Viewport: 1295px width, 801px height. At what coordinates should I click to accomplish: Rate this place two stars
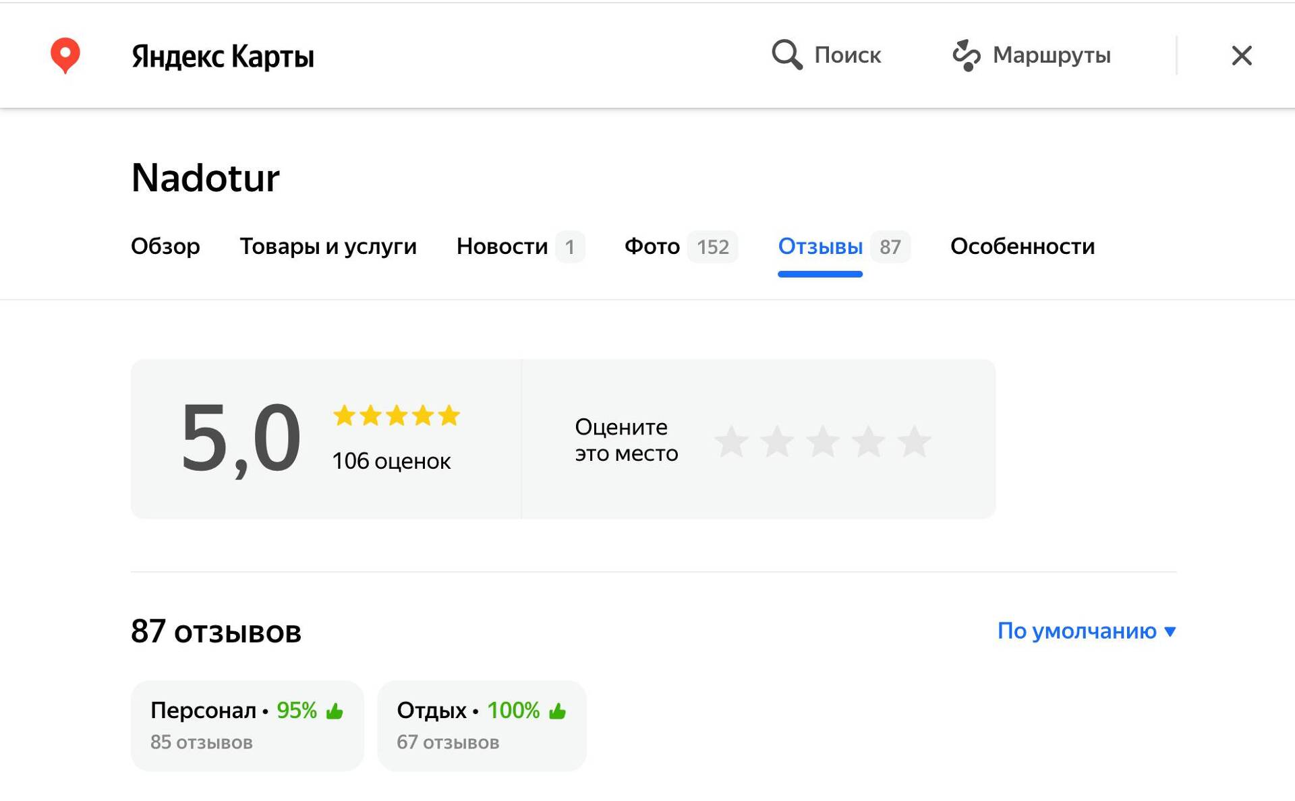pos(777,441)
